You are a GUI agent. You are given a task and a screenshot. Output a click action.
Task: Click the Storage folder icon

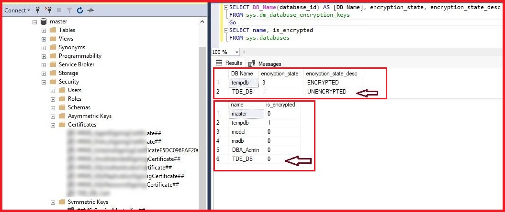click(53, 73)
